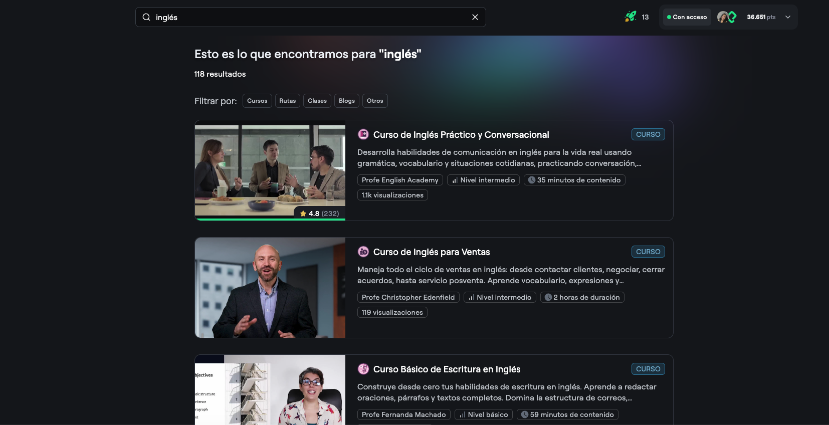
Task: Click Inglés Práctico y Conversacional course icon
Action: (x=363, y=134)
